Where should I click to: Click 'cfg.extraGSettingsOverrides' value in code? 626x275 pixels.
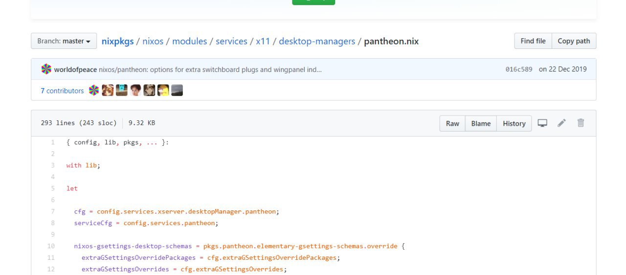click(232, 269)
